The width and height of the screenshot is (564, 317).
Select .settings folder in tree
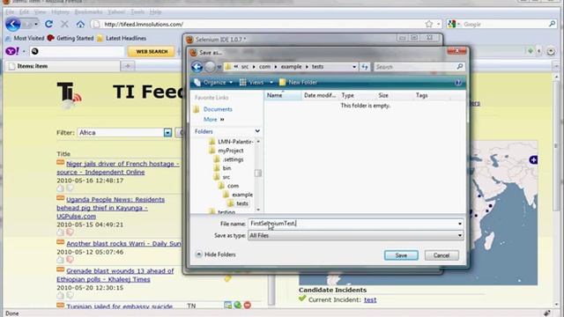233,159
